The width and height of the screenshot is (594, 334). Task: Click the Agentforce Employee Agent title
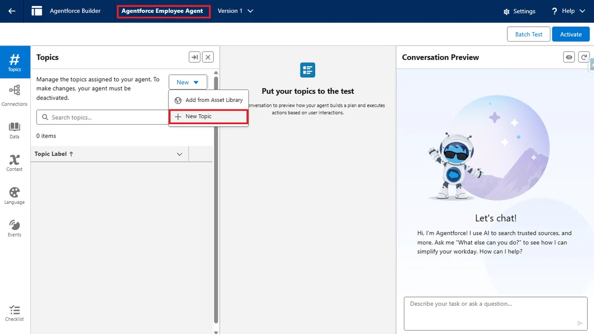pyautogui.click(x=162, y=11)
